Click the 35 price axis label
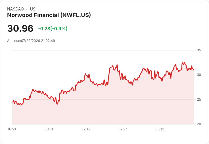The width and height of the screenshot is (209, 144). [x=199, y=50]
